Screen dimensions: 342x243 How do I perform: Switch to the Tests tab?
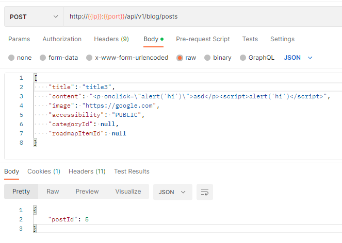250,39
